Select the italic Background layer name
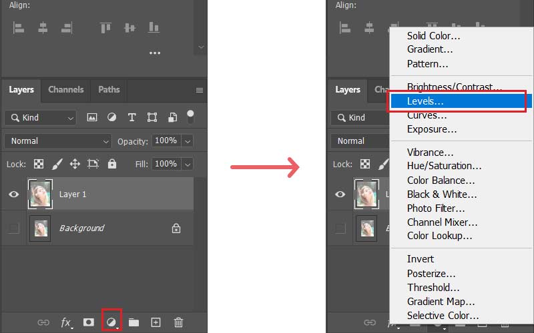 [x=81, y=228]
